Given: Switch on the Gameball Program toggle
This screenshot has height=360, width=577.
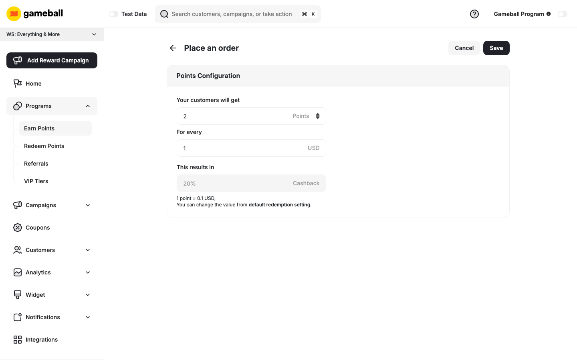Looking at the screenshot, I should pos(563,14).
